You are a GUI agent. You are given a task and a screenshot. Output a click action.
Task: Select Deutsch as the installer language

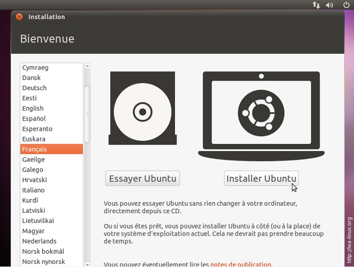click(x=34, y=88)
